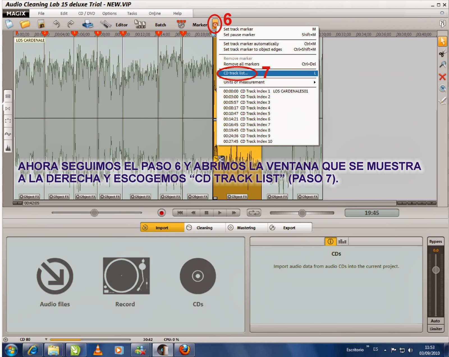Click the clock timer tool icon

pyautogui.click(x=442, y=89)
